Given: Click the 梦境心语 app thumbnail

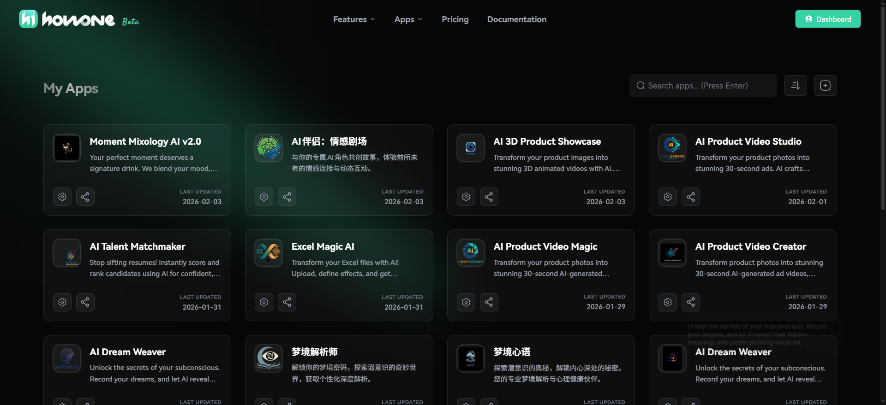Looking at the screenshot, I should pyautogui.click(x=471, y=358).
